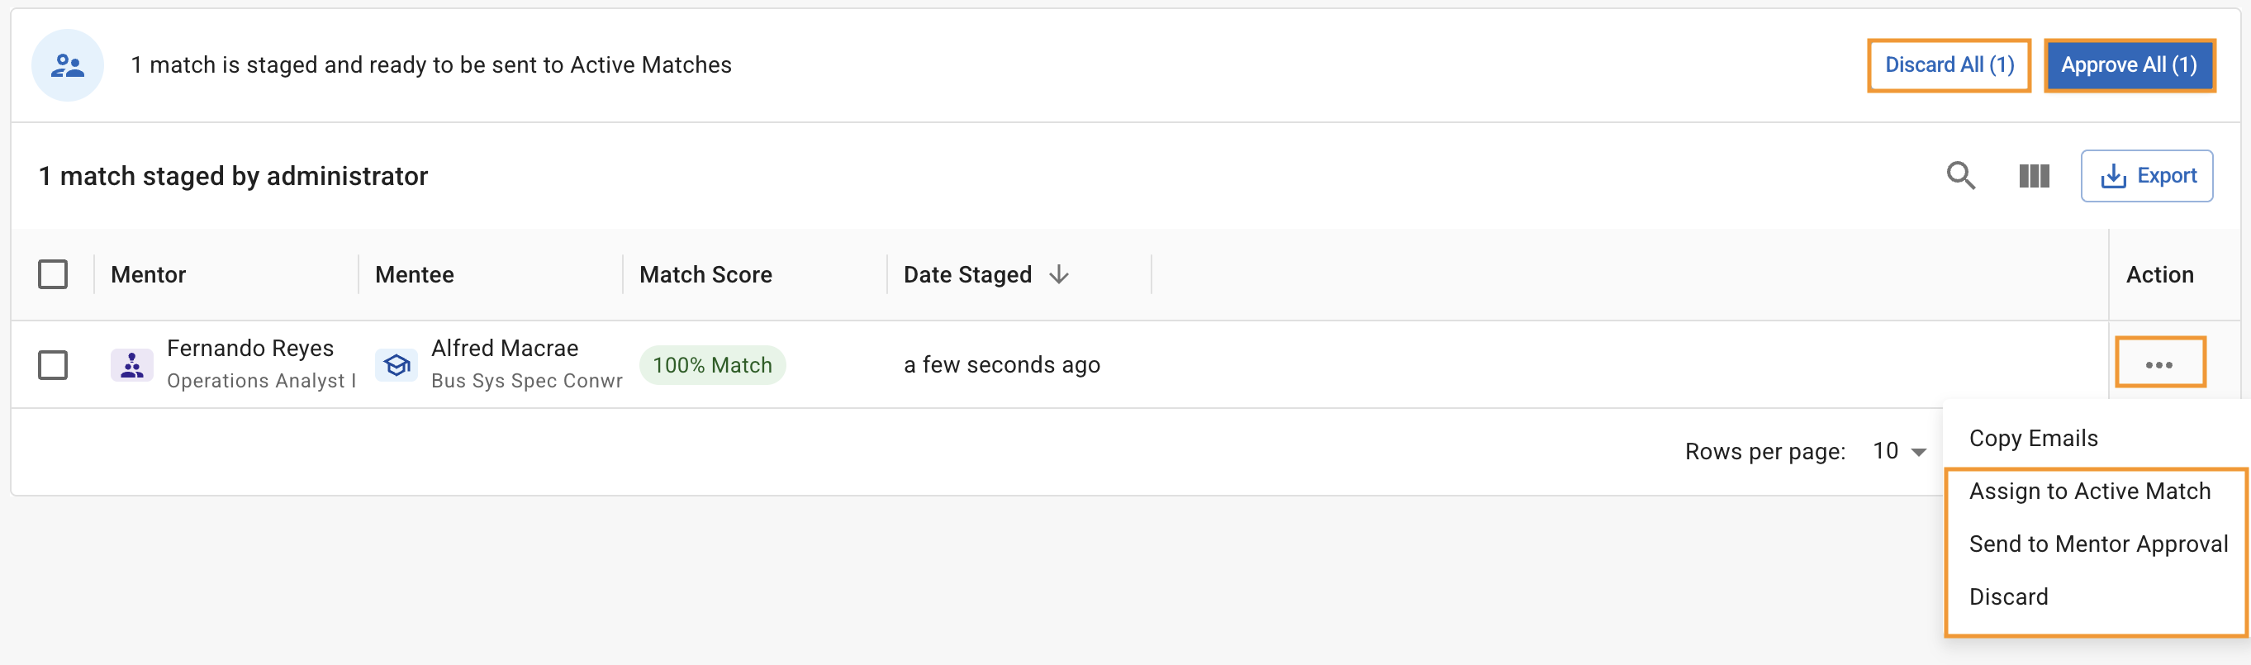This screenshot has width=2251, height=665.
Task: Select Copy Emails from the menu
Action: [2033, 438]
